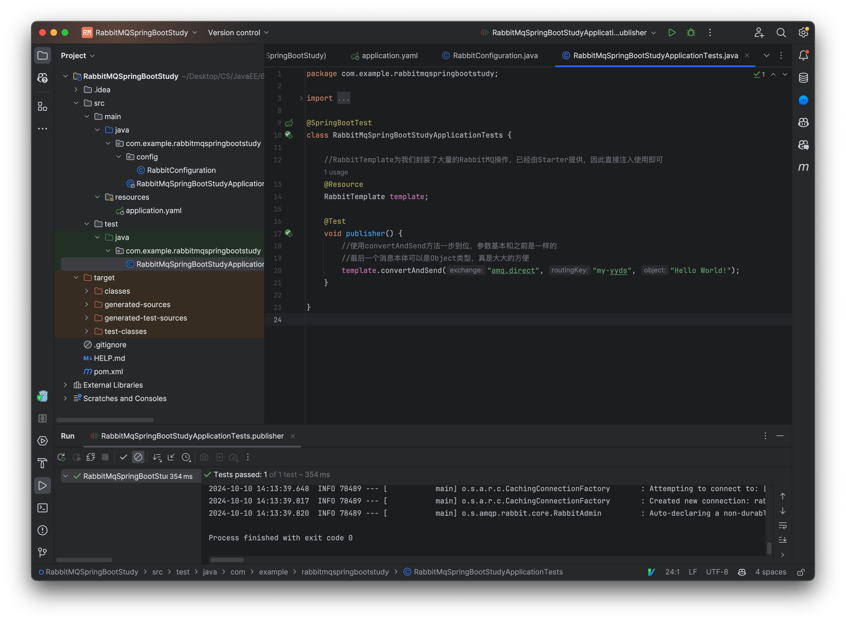Open the Git tool window icon
The image size is (846, 622).
pyautogui.click(x=43, y=552)
